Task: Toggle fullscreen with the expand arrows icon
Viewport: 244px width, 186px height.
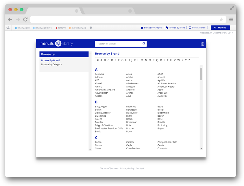Action: (x=232, y=8)
